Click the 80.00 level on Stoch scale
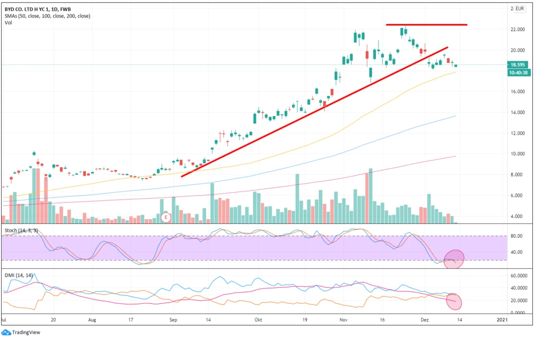Viewport: 534px width, 338px height. point(517,236)
